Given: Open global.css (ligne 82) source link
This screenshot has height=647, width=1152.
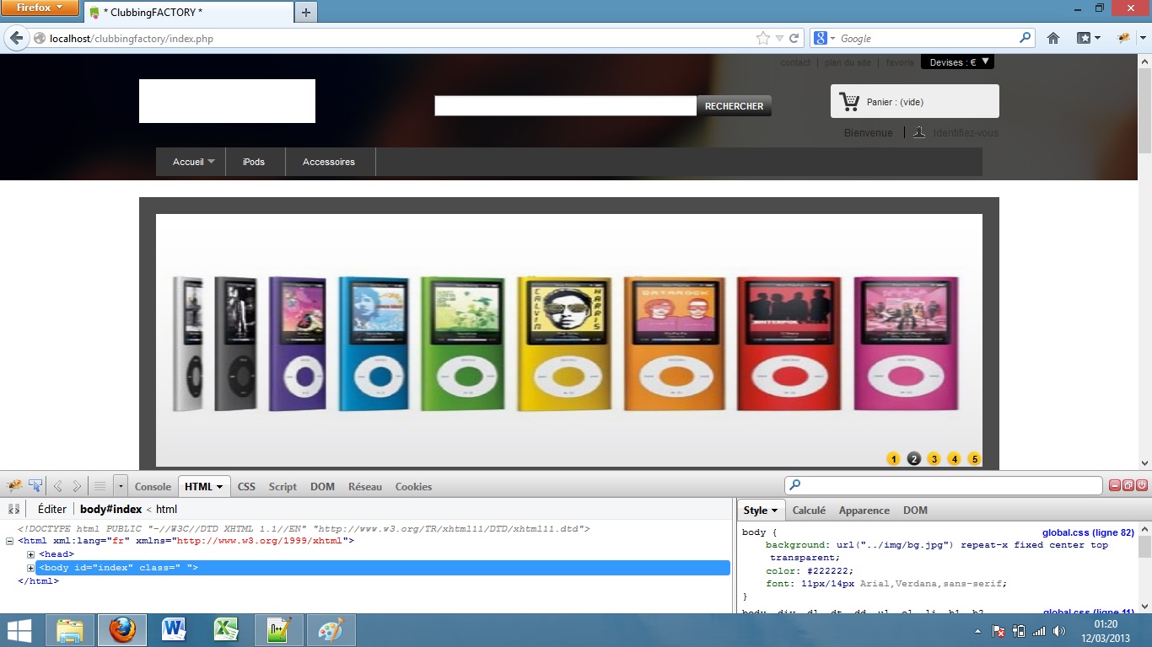Looking at the screenshot, I should click(x=1088, y=532).
